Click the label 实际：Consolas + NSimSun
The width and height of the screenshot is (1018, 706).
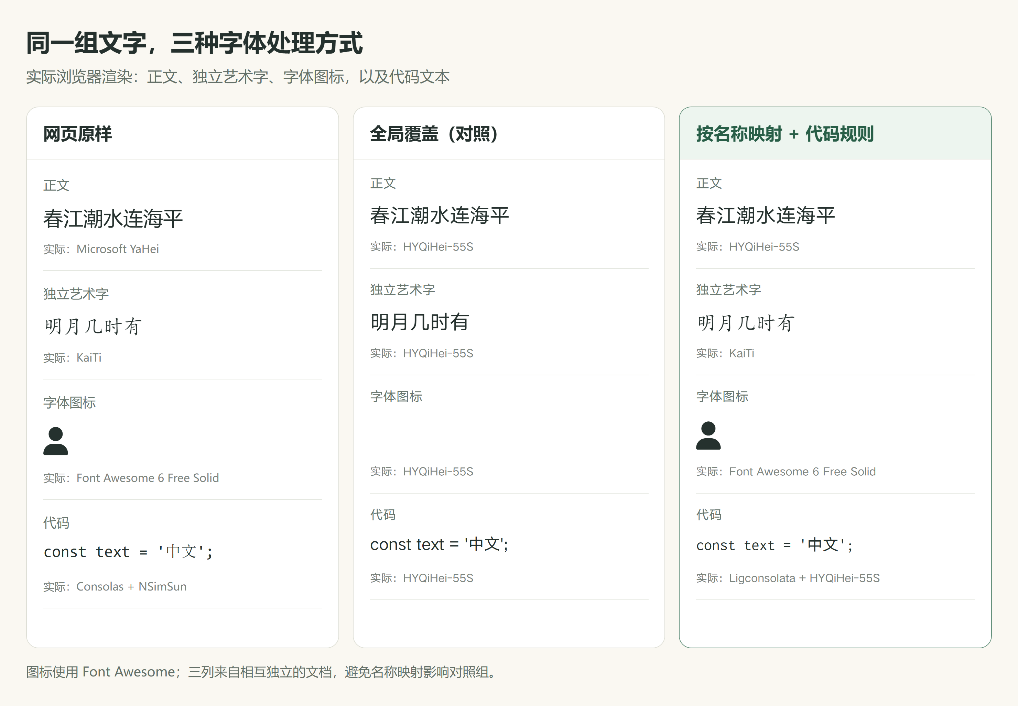pyautogui.click(x=115, y=587)
